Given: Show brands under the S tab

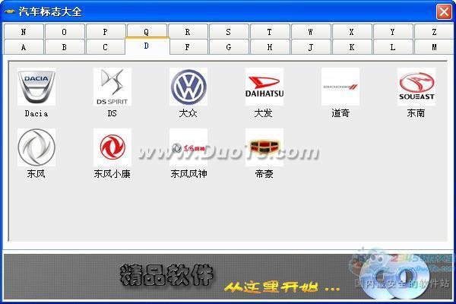Looking at the screenshot, I should pos(229,31).
